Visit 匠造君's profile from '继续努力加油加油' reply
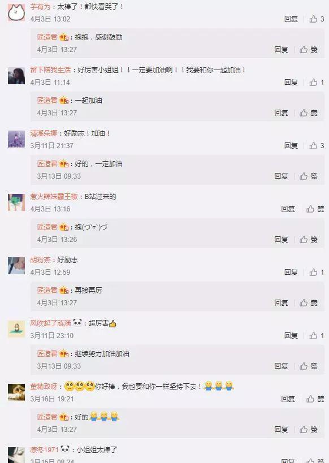The image size is (329, 463). tap(47, 354)
